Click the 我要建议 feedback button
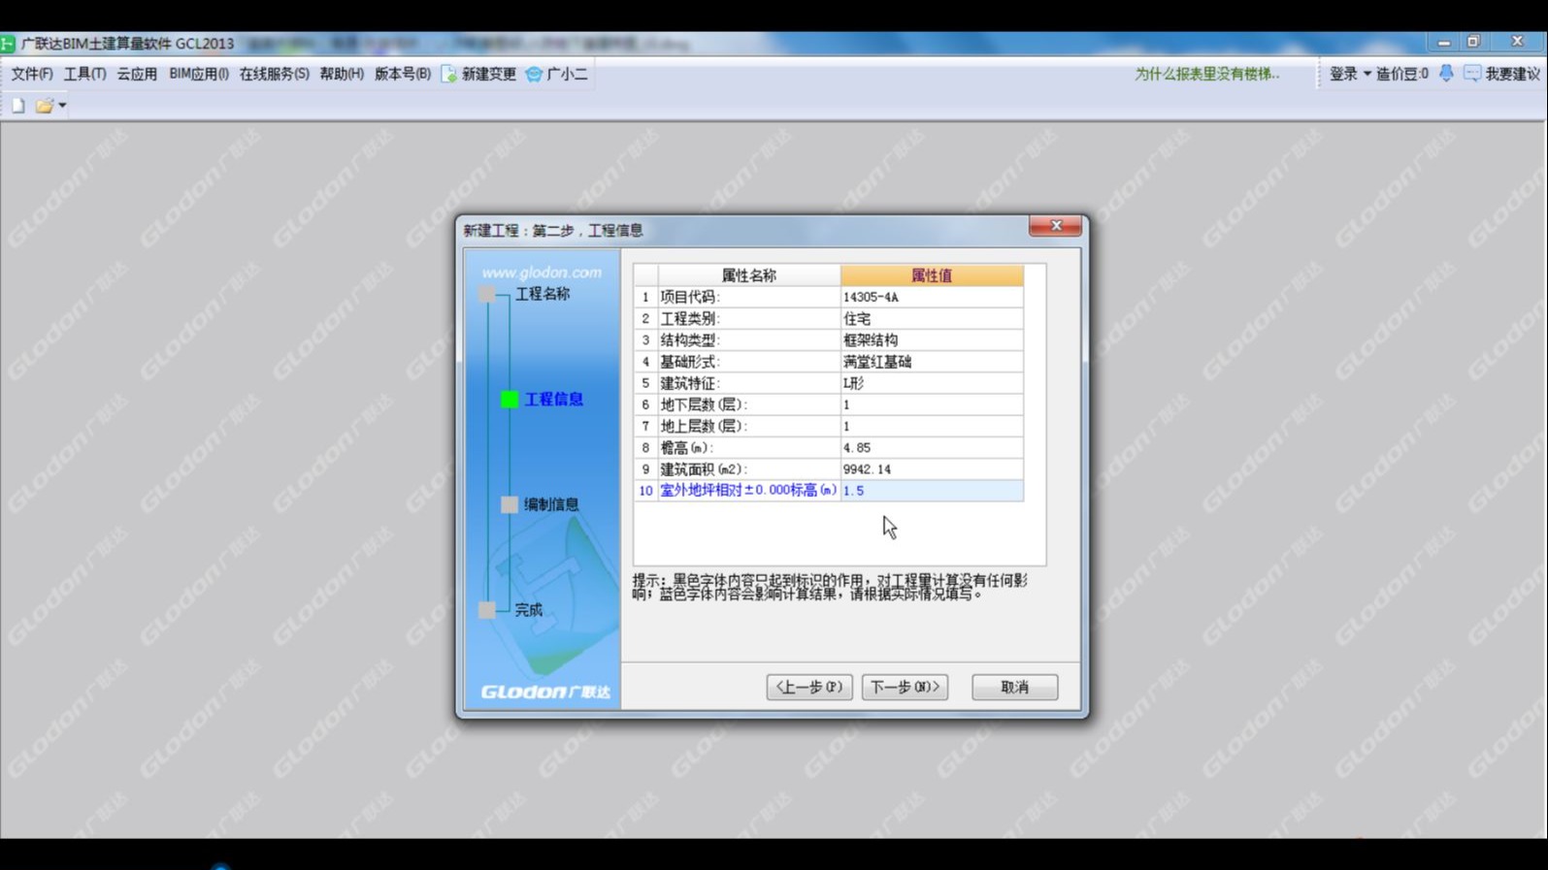1548x870 pixels. point(1502,74)
